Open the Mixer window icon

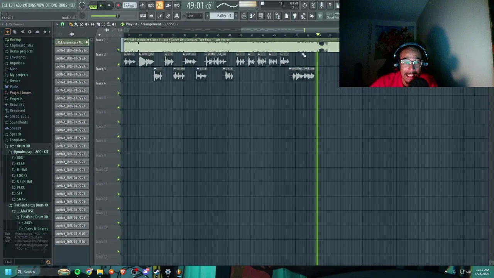[x=269, y=16]
